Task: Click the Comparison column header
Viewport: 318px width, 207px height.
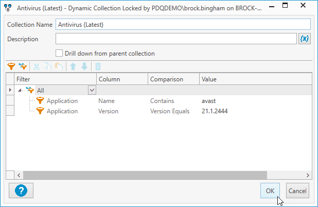Action: point(173,79)
